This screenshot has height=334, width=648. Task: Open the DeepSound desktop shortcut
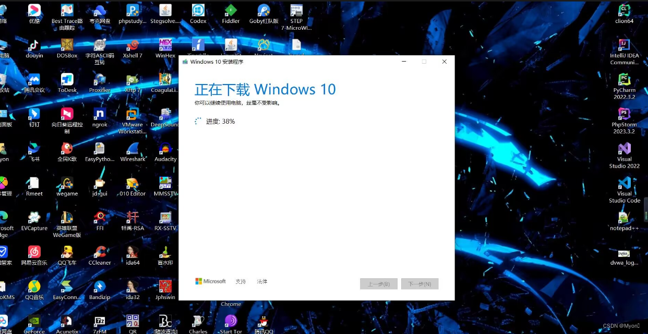pyautogui.click(x=165, y=117)
